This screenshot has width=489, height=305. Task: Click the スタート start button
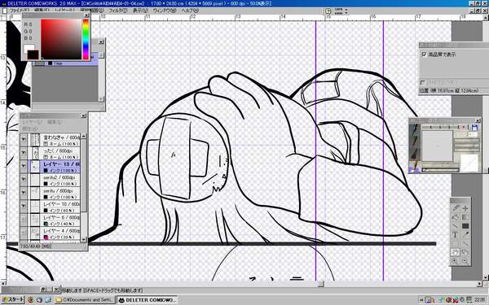pyautogui.click(x=12, y=300)
